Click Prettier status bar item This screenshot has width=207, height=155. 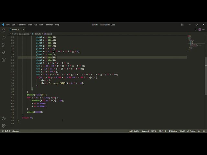click(x=191, y=131)
